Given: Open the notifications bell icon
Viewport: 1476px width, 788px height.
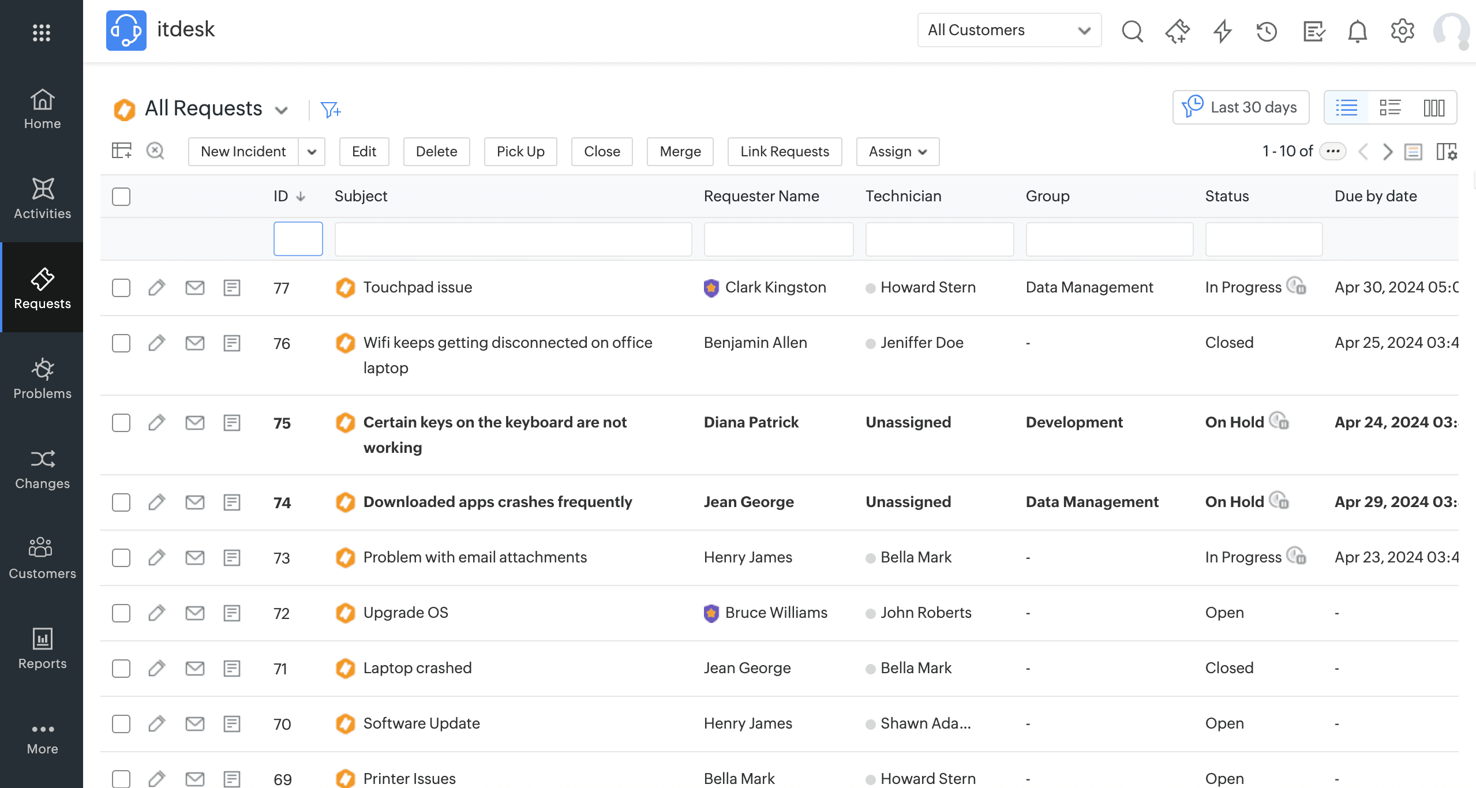Looking at the screenshot, I should [1357, 31].
